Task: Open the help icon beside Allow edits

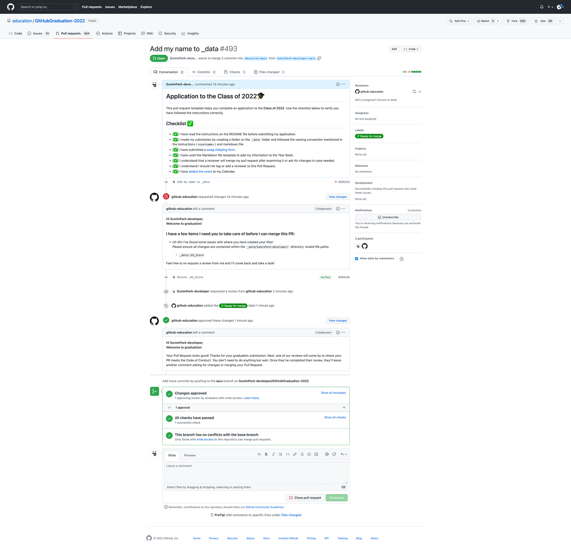Action: (x=401, y=259)
